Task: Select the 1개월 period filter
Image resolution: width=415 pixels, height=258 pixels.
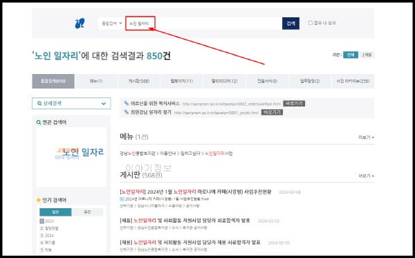Action: pyautogui.click(x=367, y=55)
